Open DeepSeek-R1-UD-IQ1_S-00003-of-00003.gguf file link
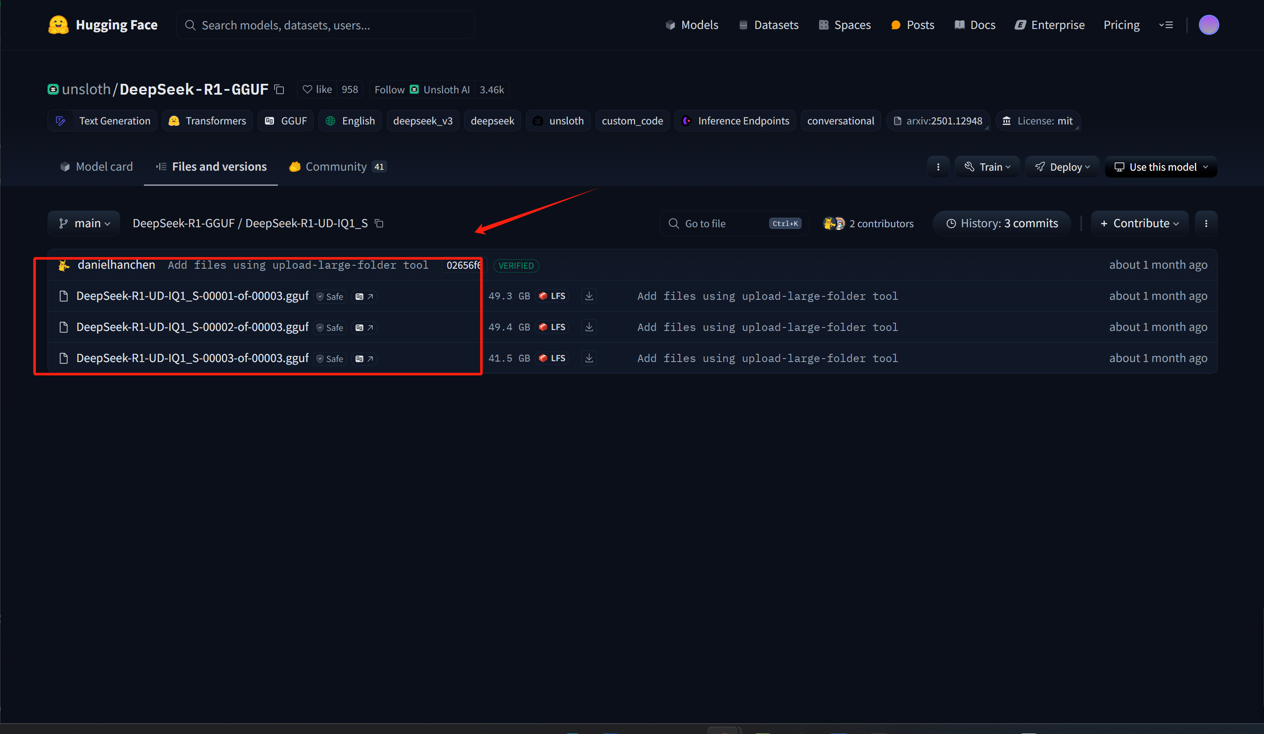Viewport: 1264px width, 734px height. pyautogui.click(x=192, y=359)
